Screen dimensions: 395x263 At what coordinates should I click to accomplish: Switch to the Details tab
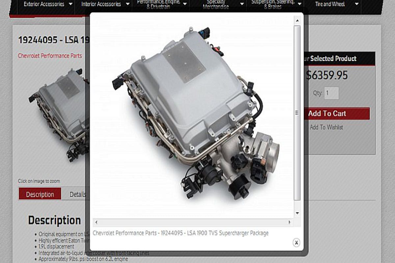click(x=77, y=194)
